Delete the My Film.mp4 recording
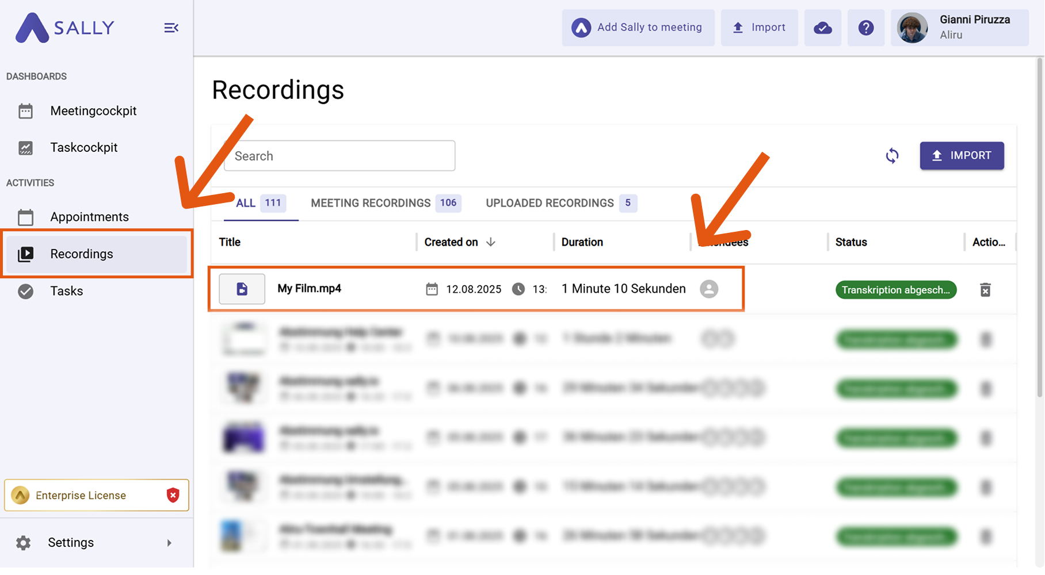Viewport: 1045px width, 575px height. pyautogui.click(x=985, y=290)
